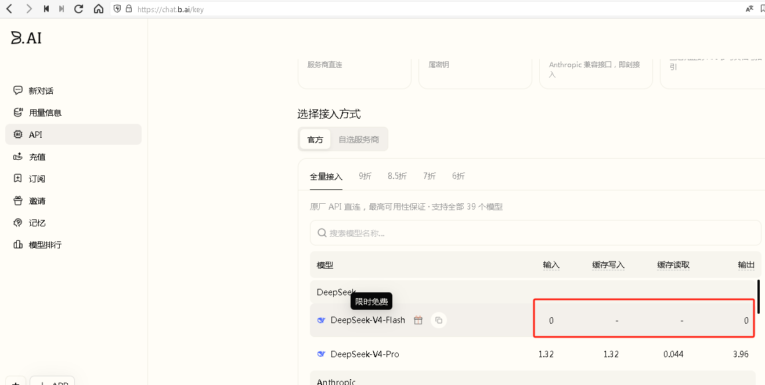The image size is (765, 385).
Task: Click the 充值 recharge icon
Action: [18, 156]
